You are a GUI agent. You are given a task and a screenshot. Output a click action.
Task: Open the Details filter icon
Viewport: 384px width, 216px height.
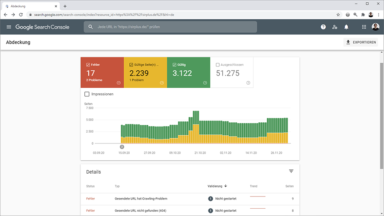(291, 171)
